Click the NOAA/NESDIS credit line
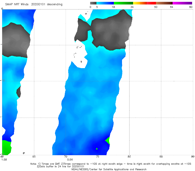The height and width of the screenshot is (171, 195). tap(109, 169)
